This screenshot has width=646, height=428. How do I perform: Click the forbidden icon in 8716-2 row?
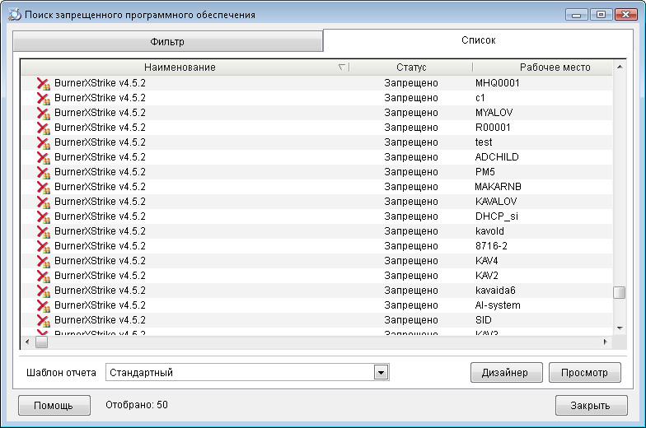click(43, 246)
